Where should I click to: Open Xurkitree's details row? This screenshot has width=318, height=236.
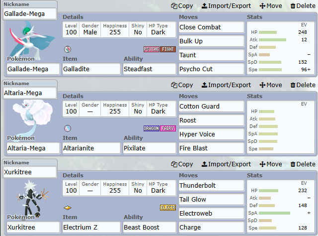[x=119, y=188]
